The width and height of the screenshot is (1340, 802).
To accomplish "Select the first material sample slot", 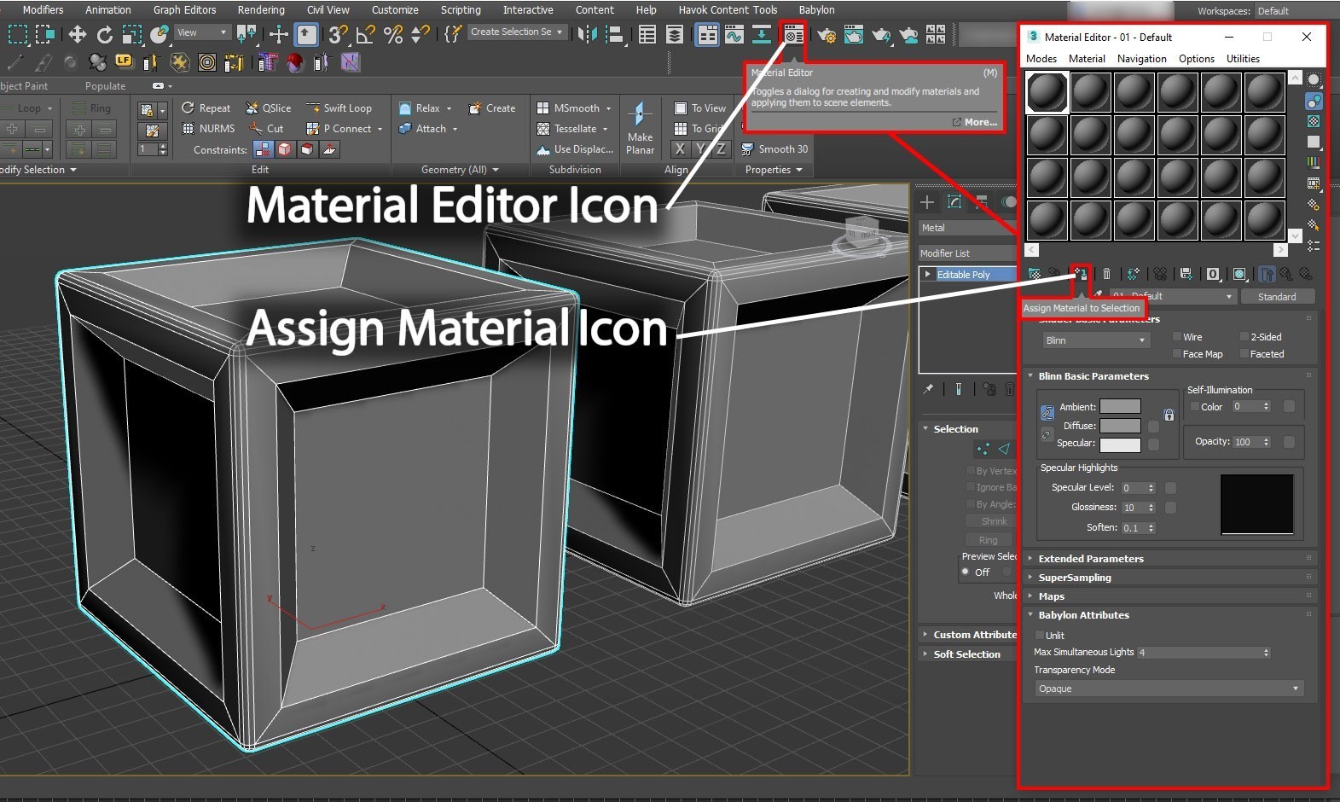I will (x=1047, y=92).
